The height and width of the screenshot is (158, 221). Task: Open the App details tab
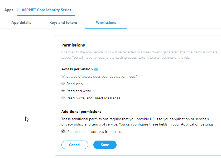pyautogui.click(x=21, y=22)
